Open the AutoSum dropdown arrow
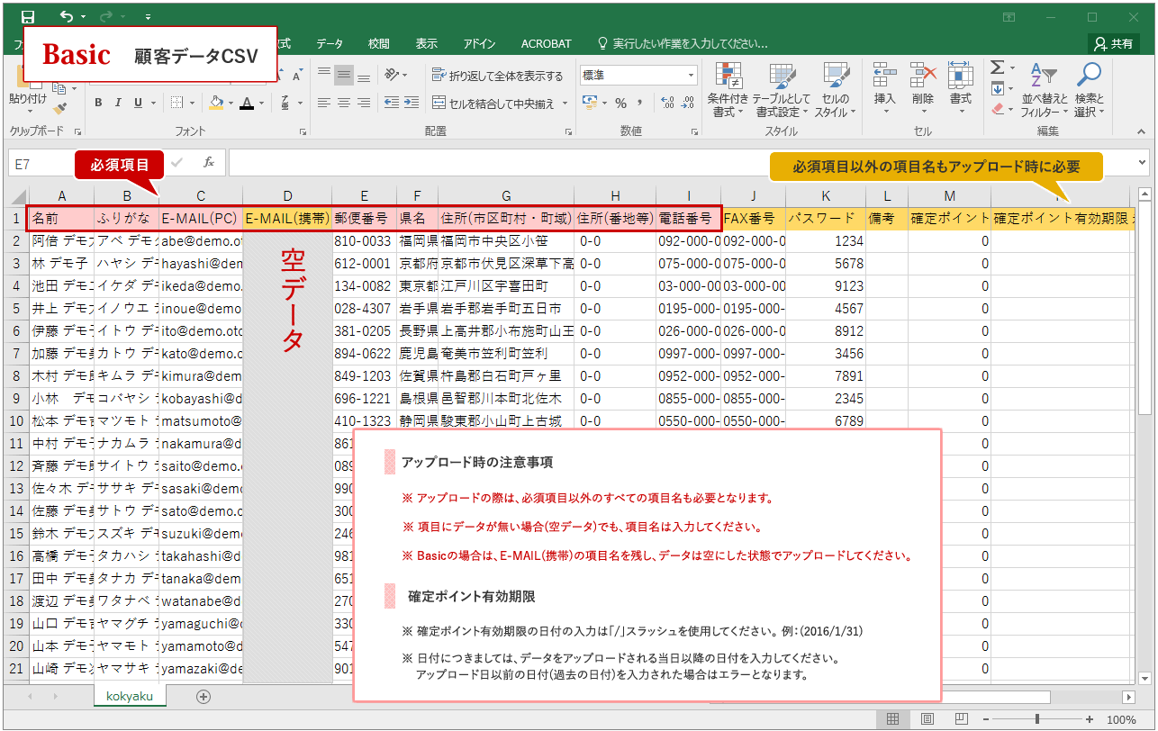Screen dimensions: 1158x731 point(1010,68)
